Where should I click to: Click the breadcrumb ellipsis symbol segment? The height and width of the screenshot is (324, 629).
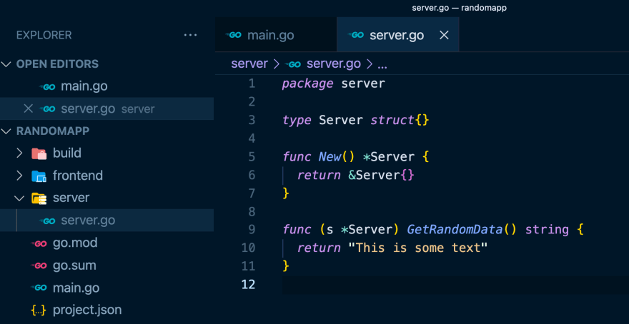[382, 64]
